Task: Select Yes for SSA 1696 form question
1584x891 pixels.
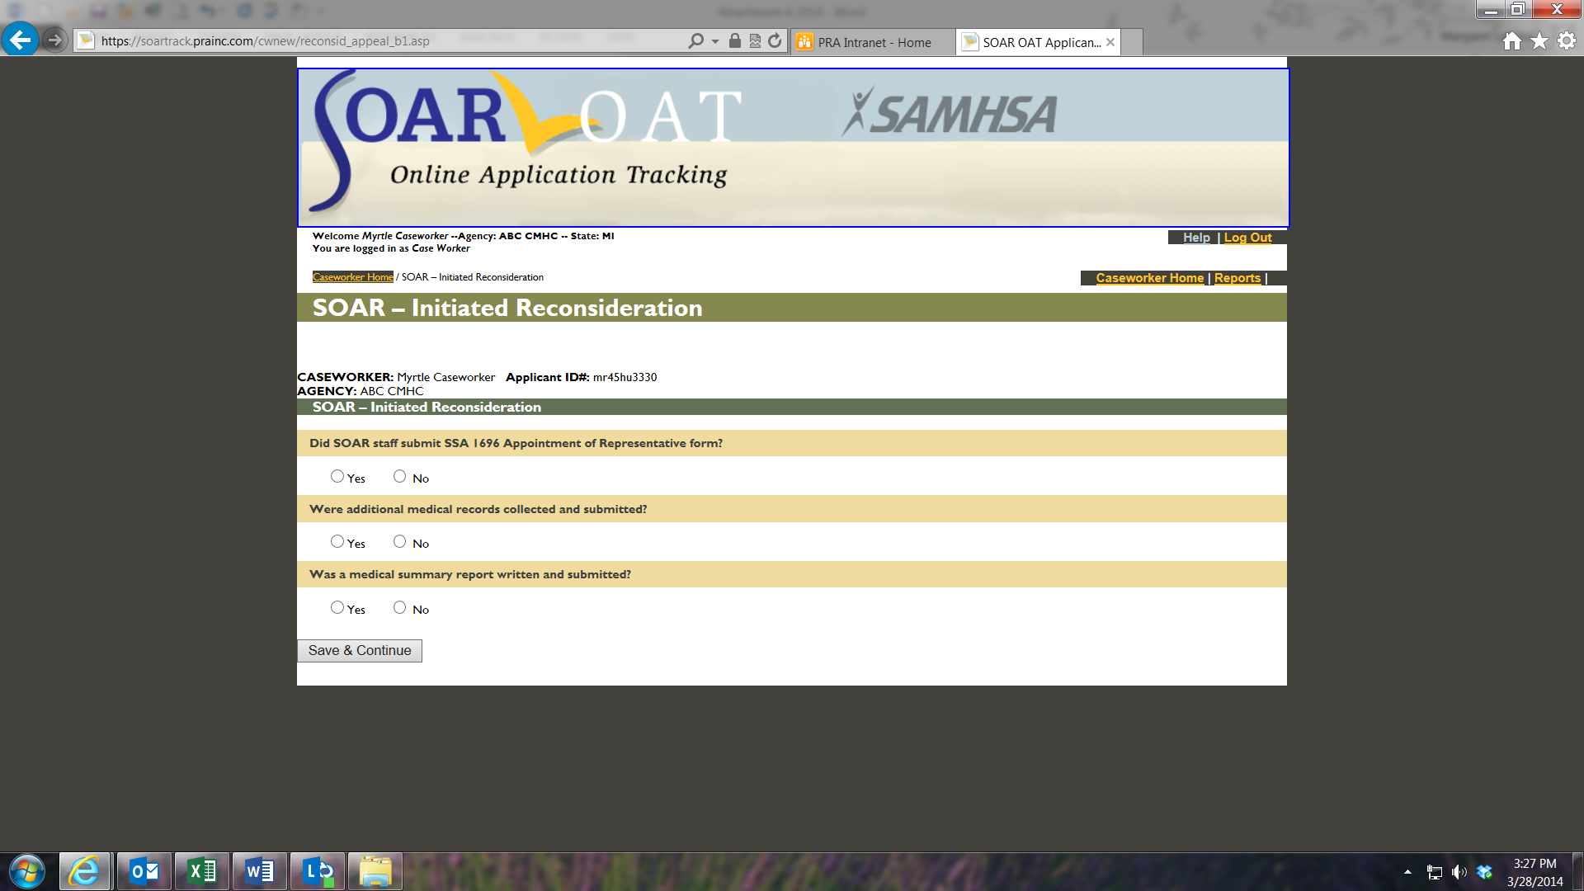Action: click(x=337, y=476)
